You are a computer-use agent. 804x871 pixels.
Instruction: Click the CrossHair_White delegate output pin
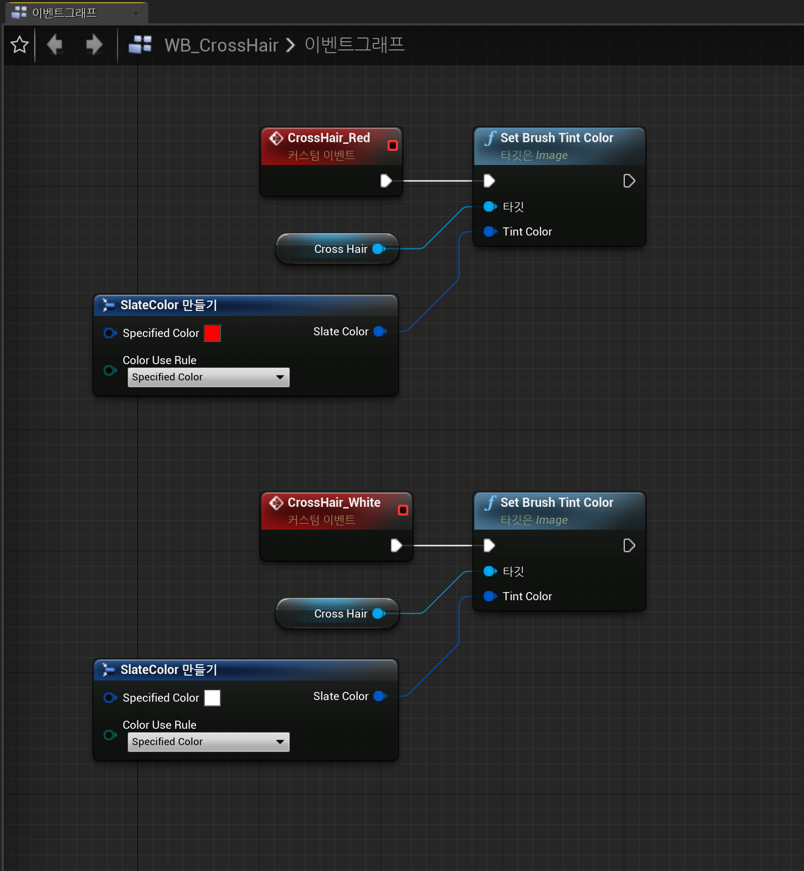coord(403,510)
